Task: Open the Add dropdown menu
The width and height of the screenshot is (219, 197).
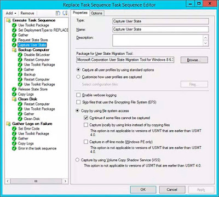Action: click(x=11, y=13)
